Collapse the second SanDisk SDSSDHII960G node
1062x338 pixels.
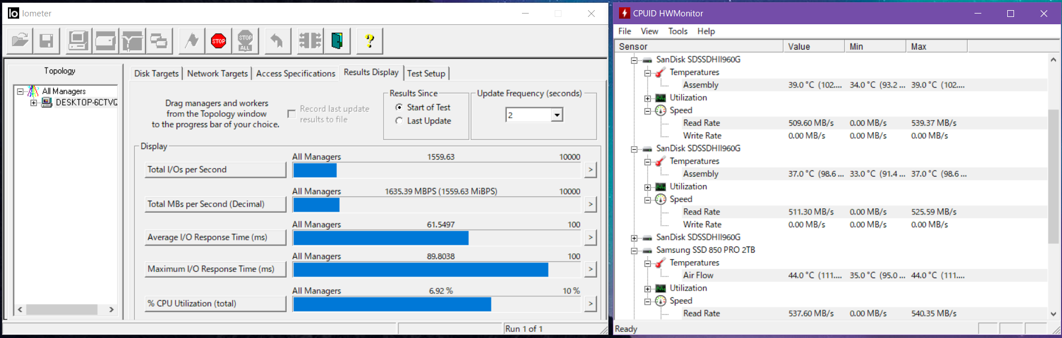click(x=634, y=149)
